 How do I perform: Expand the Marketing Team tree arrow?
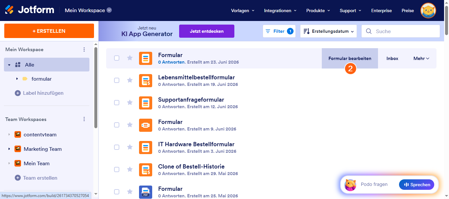[x=9, y=149]
